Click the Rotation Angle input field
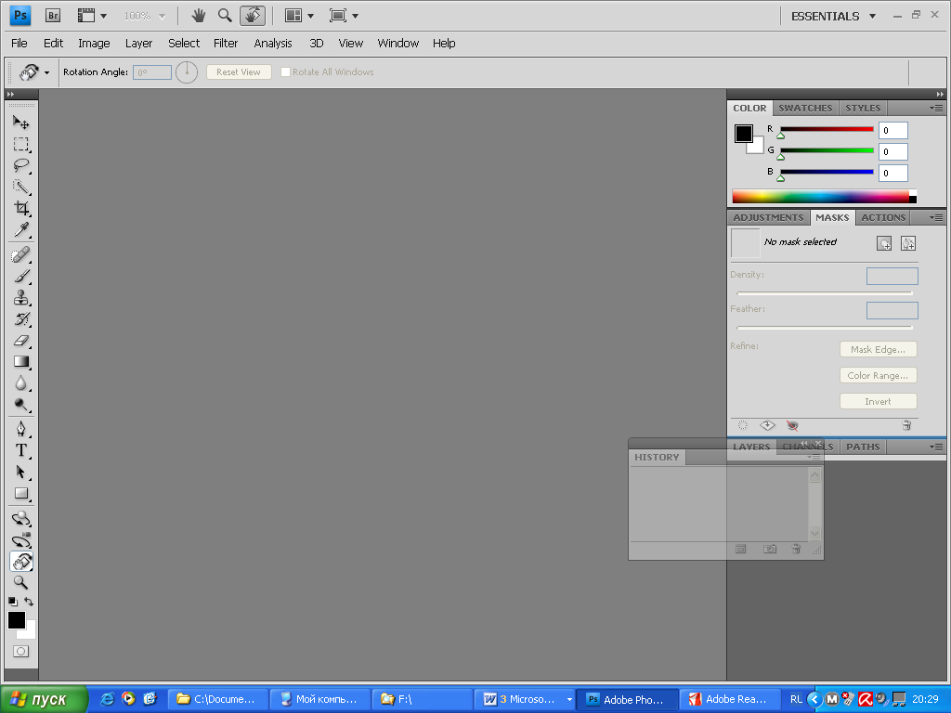 (x=151, y=72)
